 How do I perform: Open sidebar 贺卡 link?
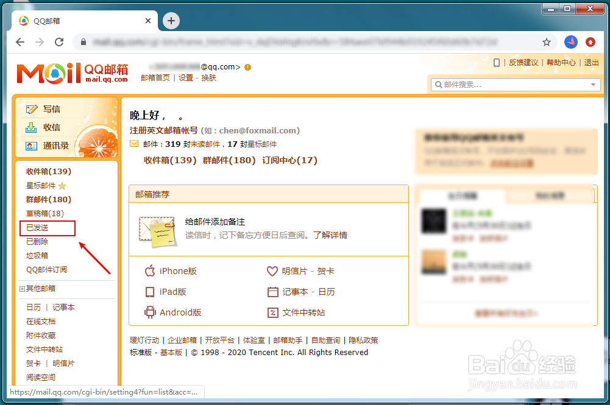34,363
